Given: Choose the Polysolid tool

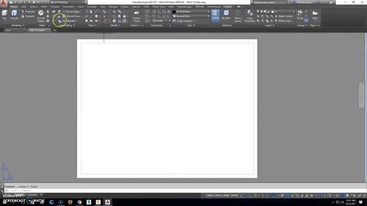Looking at the screenshot, I should tap(28, 11).
